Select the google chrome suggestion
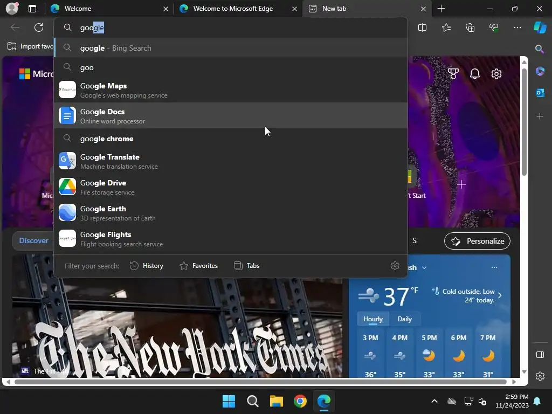 point(231,139)
